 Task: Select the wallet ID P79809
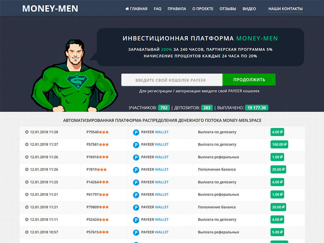point(98,207)
